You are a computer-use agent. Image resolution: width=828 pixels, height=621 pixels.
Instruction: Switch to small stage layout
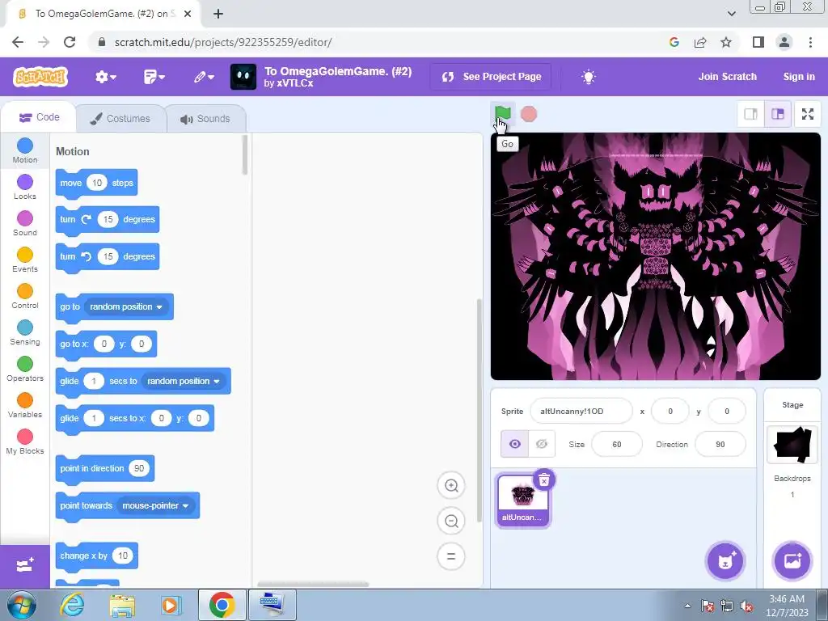751,114
